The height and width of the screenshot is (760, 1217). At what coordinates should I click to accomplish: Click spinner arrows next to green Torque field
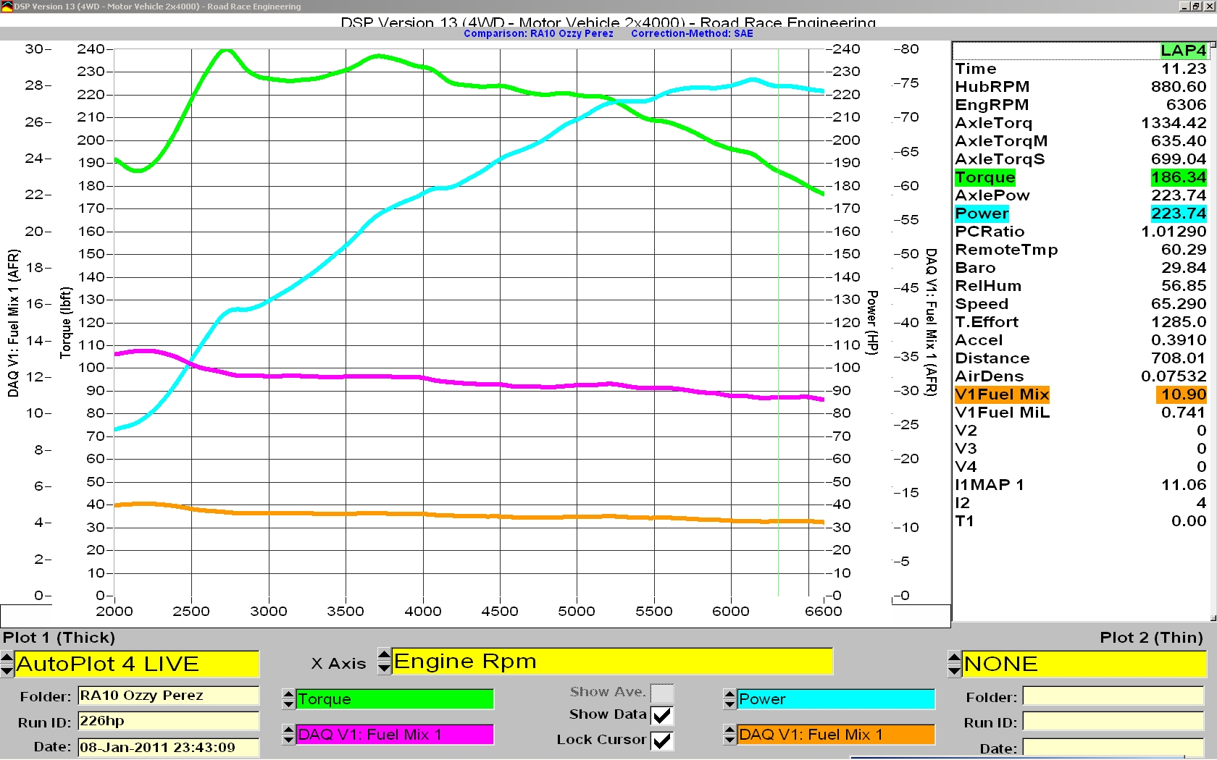click(288, 699)
